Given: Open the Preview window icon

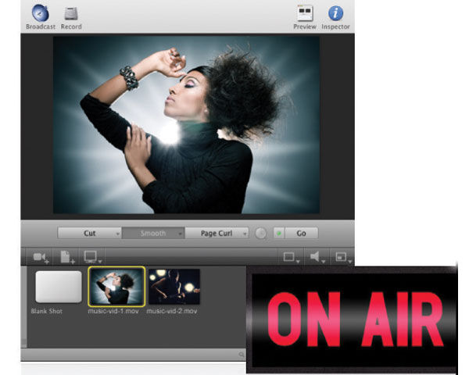Looking at the screenshot, I should [x=304, y=13].
